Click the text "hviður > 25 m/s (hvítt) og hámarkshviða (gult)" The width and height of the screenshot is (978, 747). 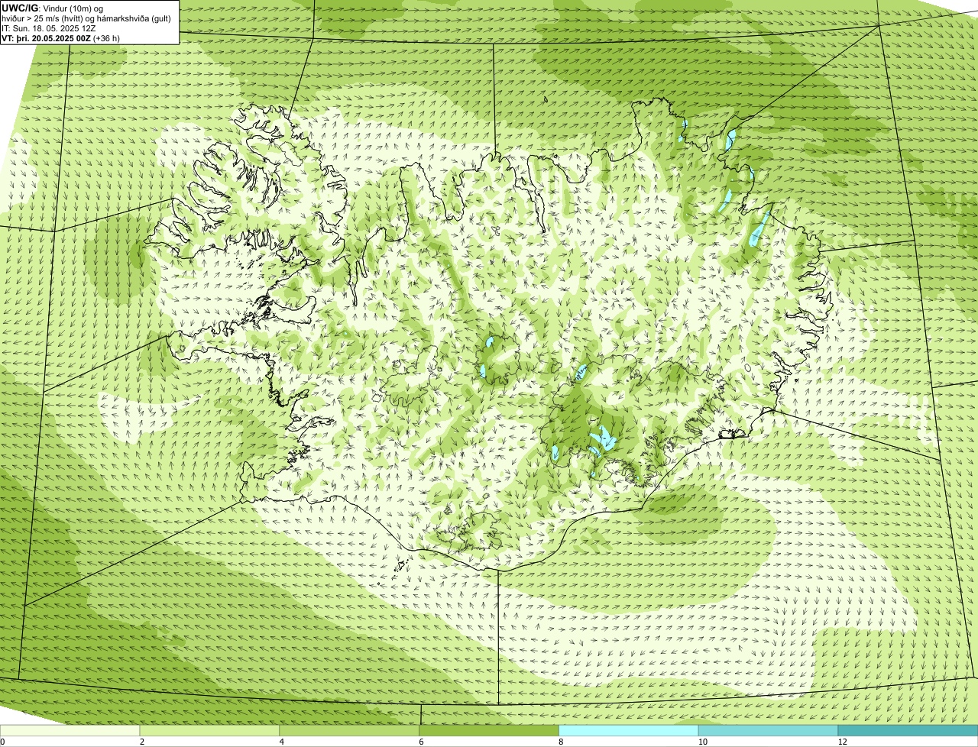[86, 18]
